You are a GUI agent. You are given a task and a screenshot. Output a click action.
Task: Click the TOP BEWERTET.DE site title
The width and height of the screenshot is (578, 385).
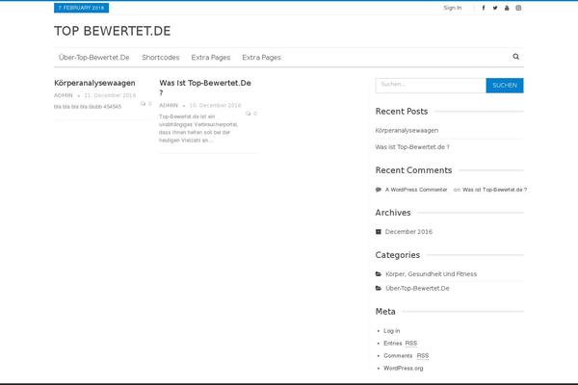113,31
